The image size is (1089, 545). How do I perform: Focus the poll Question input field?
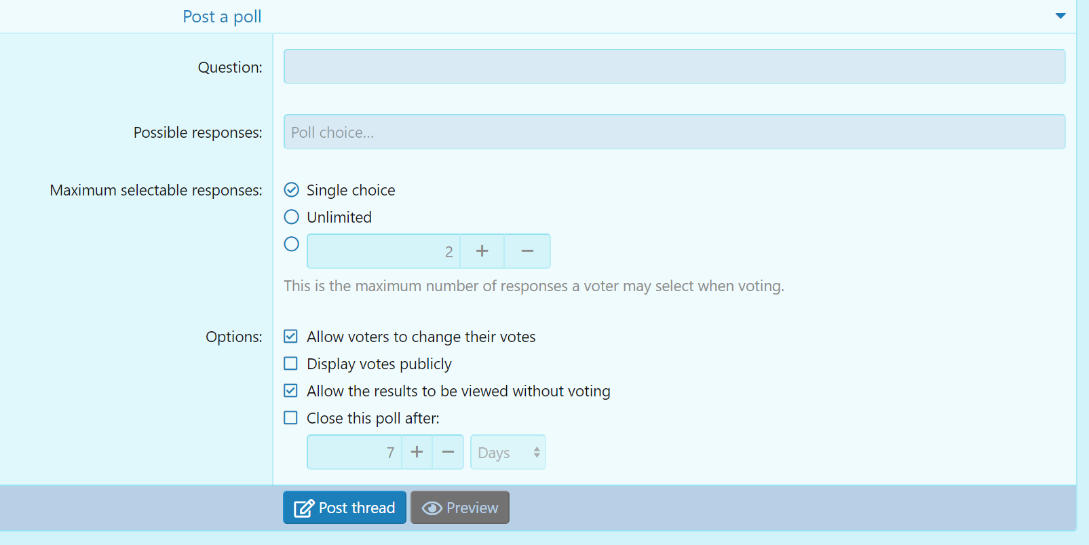[x=674, y=67]
